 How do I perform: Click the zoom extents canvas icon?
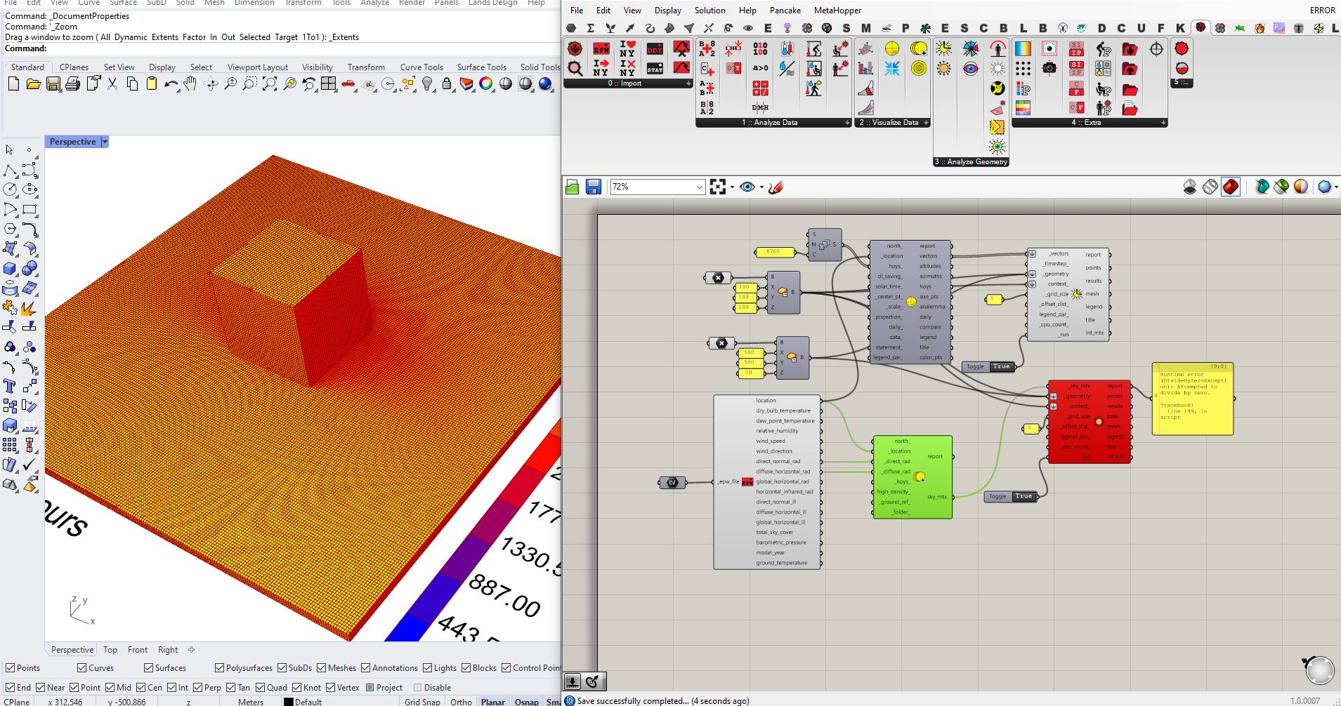coord(717,187)
